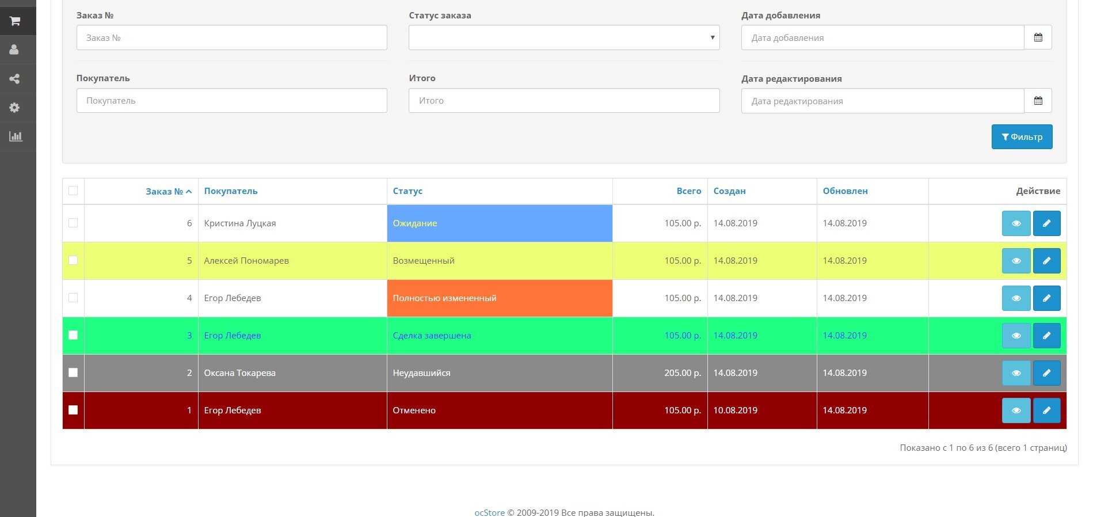Select the checkbox for order 6

tap(73, 223)
